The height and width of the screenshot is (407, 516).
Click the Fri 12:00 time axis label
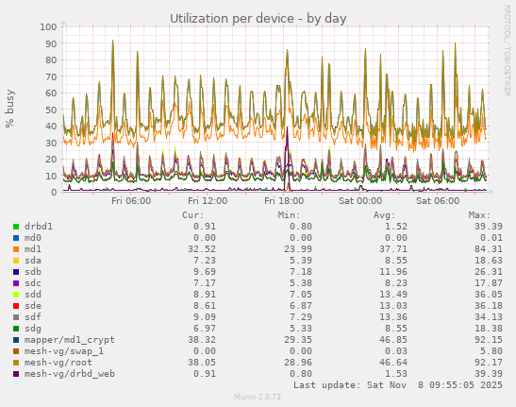point(208,201)
